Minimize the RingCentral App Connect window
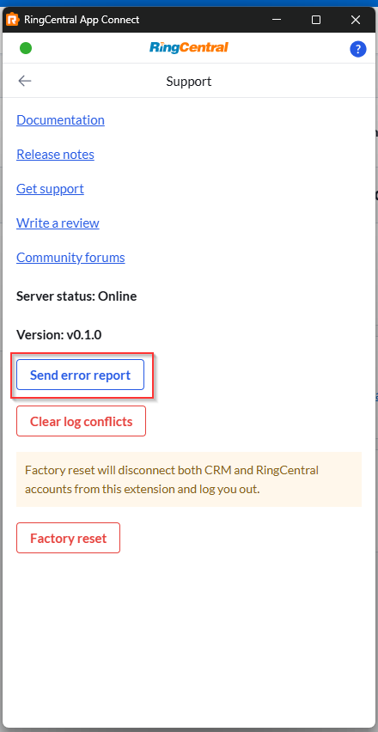This screenshot has width=378, height=732. (277, 20)
